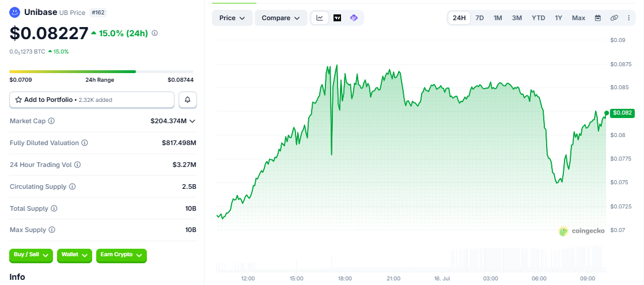Open the Wallet dropdown
The image size is (644, 285).
point(74,255)
